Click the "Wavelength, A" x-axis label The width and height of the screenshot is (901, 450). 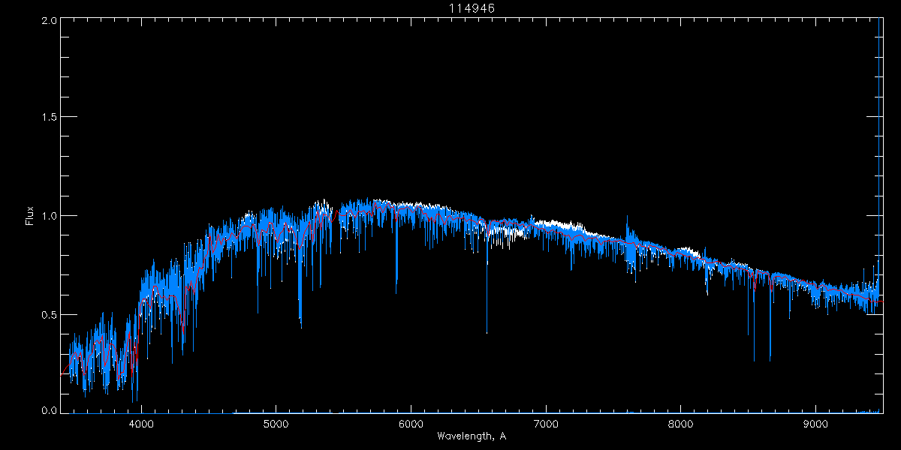[x=472, y=436]
